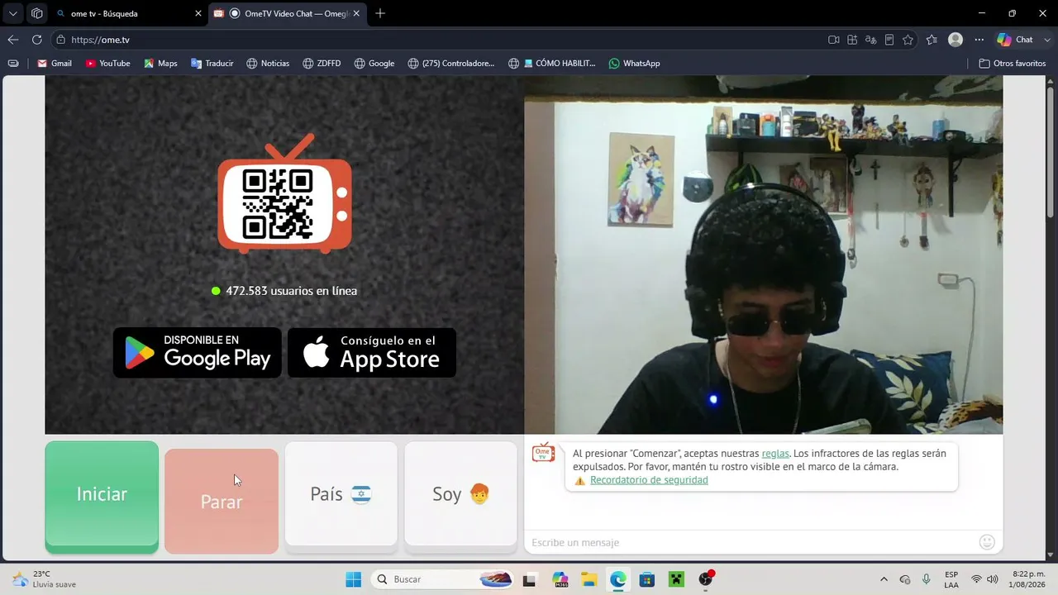Show hidden system tray icons

(884, 579)
